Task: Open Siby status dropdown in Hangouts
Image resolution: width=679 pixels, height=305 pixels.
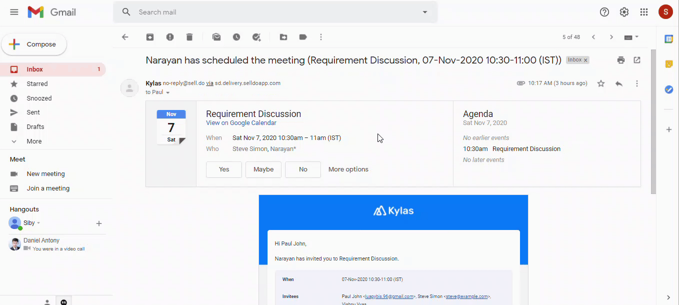Action: point(38,223)
